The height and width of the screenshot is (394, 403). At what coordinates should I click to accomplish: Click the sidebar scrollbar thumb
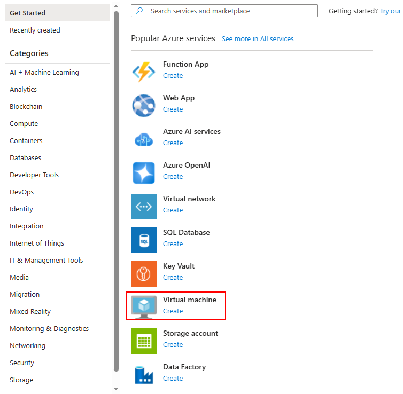(116, 191)
